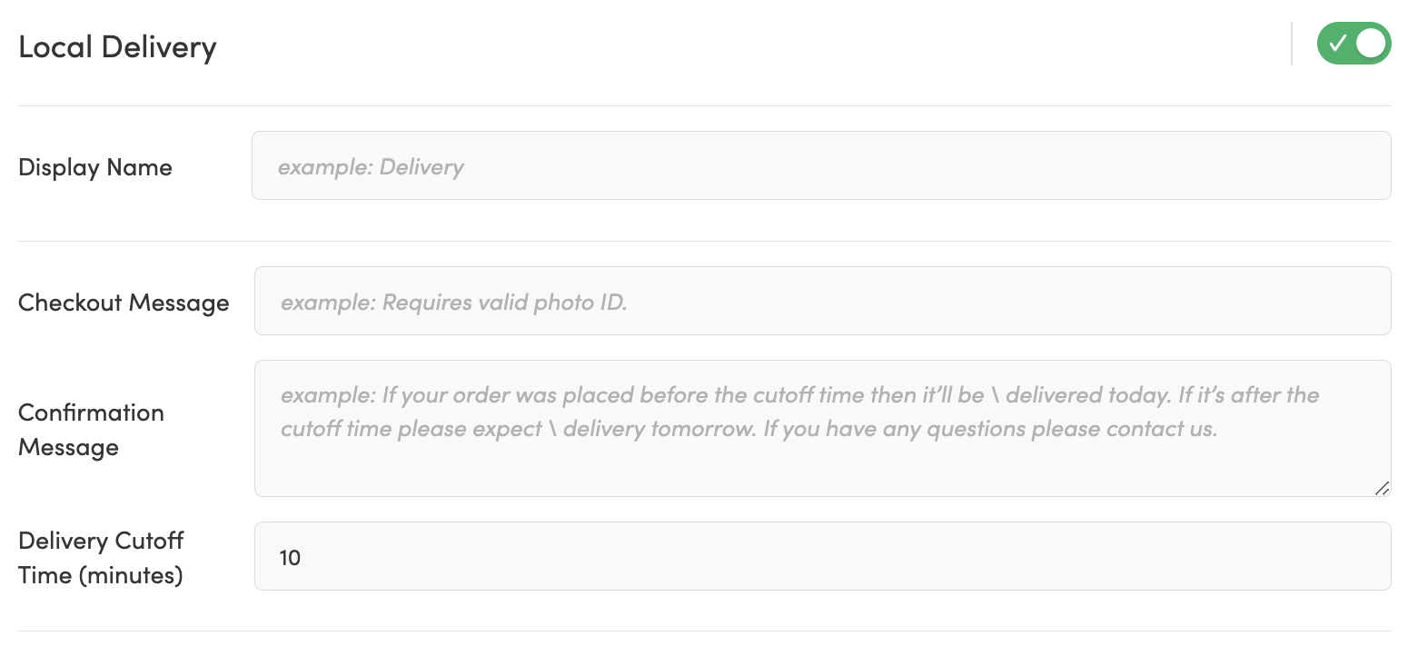Click the "example: Delivery" placeholder text
1408x656 pixels.
371,167
